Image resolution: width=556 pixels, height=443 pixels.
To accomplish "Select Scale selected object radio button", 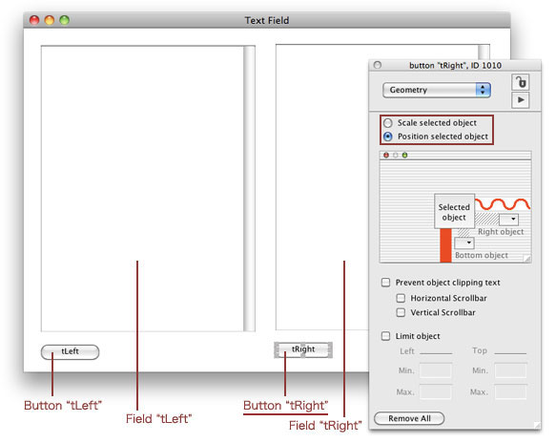I will [388, 123].
